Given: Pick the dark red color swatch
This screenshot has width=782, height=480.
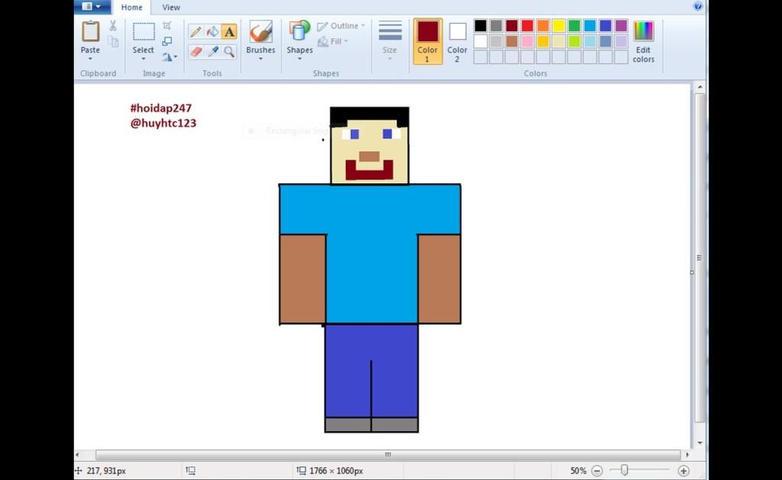Looking at the screenshot, I should (512, 25).
